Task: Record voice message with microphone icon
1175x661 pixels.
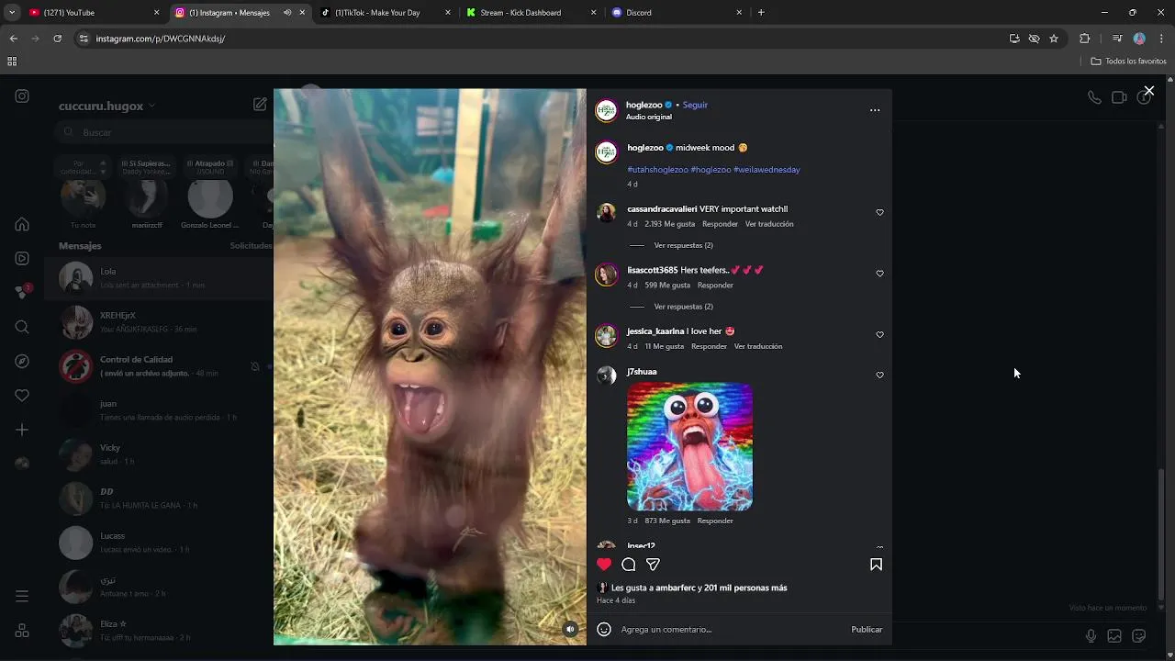Action: pos(1091,636)
